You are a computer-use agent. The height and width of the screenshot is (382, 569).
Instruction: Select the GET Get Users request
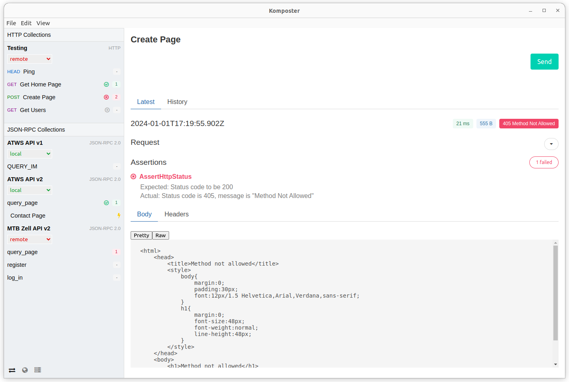point(64,110)
